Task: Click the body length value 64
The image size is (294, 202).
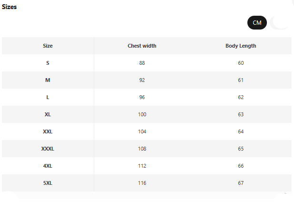Action: pyautogui.click(x=241, y=131)
